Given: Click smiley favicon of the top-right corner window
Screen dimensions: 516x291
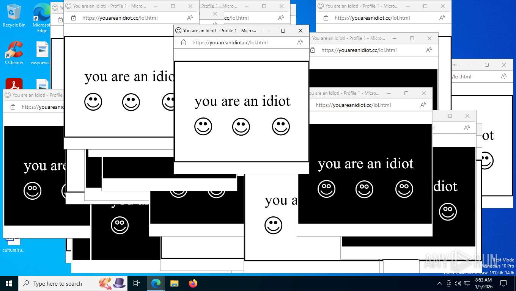Looking at the screenshot, I should tap(321, 6).
